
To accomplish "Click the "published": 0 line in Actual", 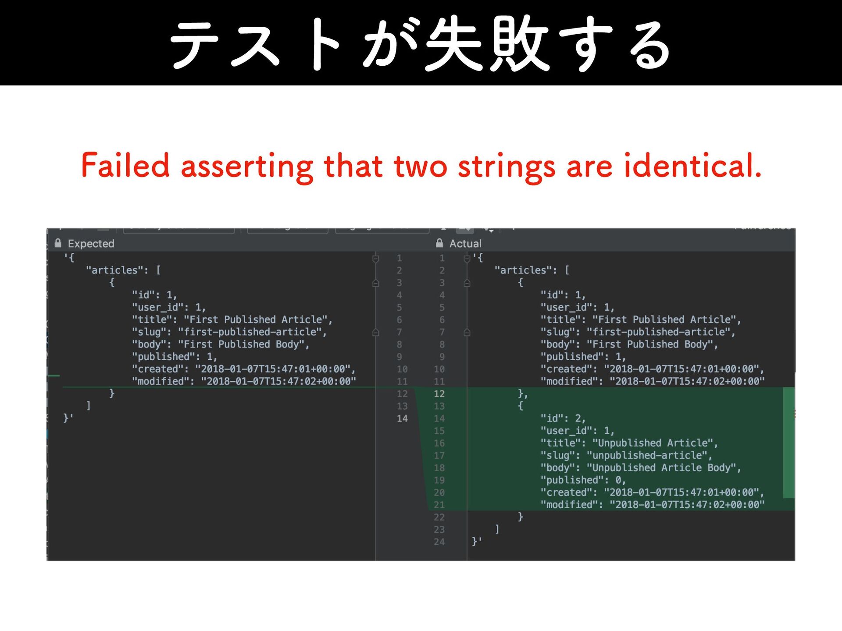I will point(583,480).
